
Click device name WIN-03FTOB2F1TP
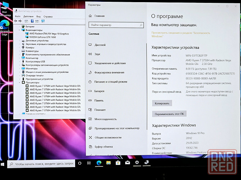coord(196,56)
